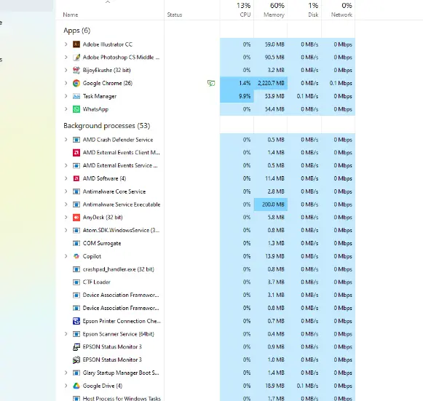This screenshot has height=401, width=423.
Task: Expand the Antimalware Service Executable row
Action: point(66,205)
